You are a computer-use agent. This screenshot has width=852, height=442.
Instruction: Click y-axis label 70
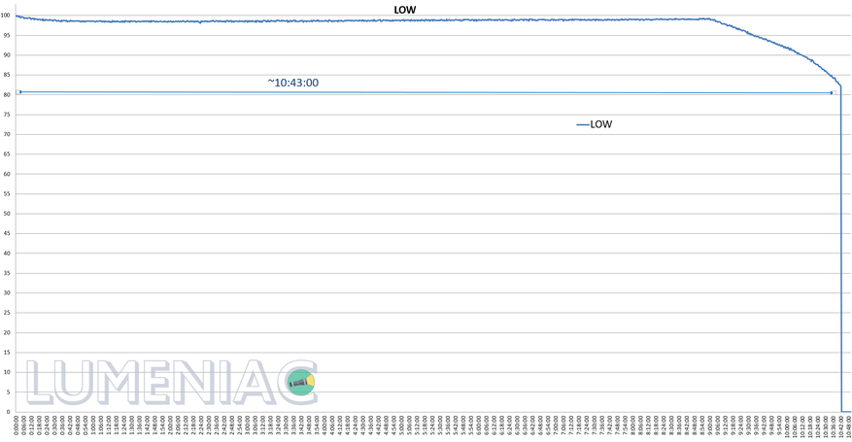pos(7,134)
